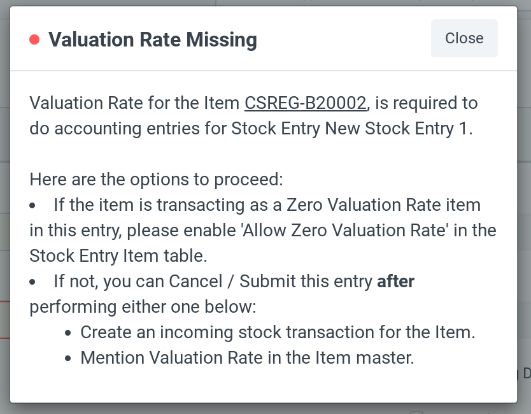The image size is (531, 414).
Task: Click the faint 'D' label behind the dialog
Action: [x=527, y=374]
